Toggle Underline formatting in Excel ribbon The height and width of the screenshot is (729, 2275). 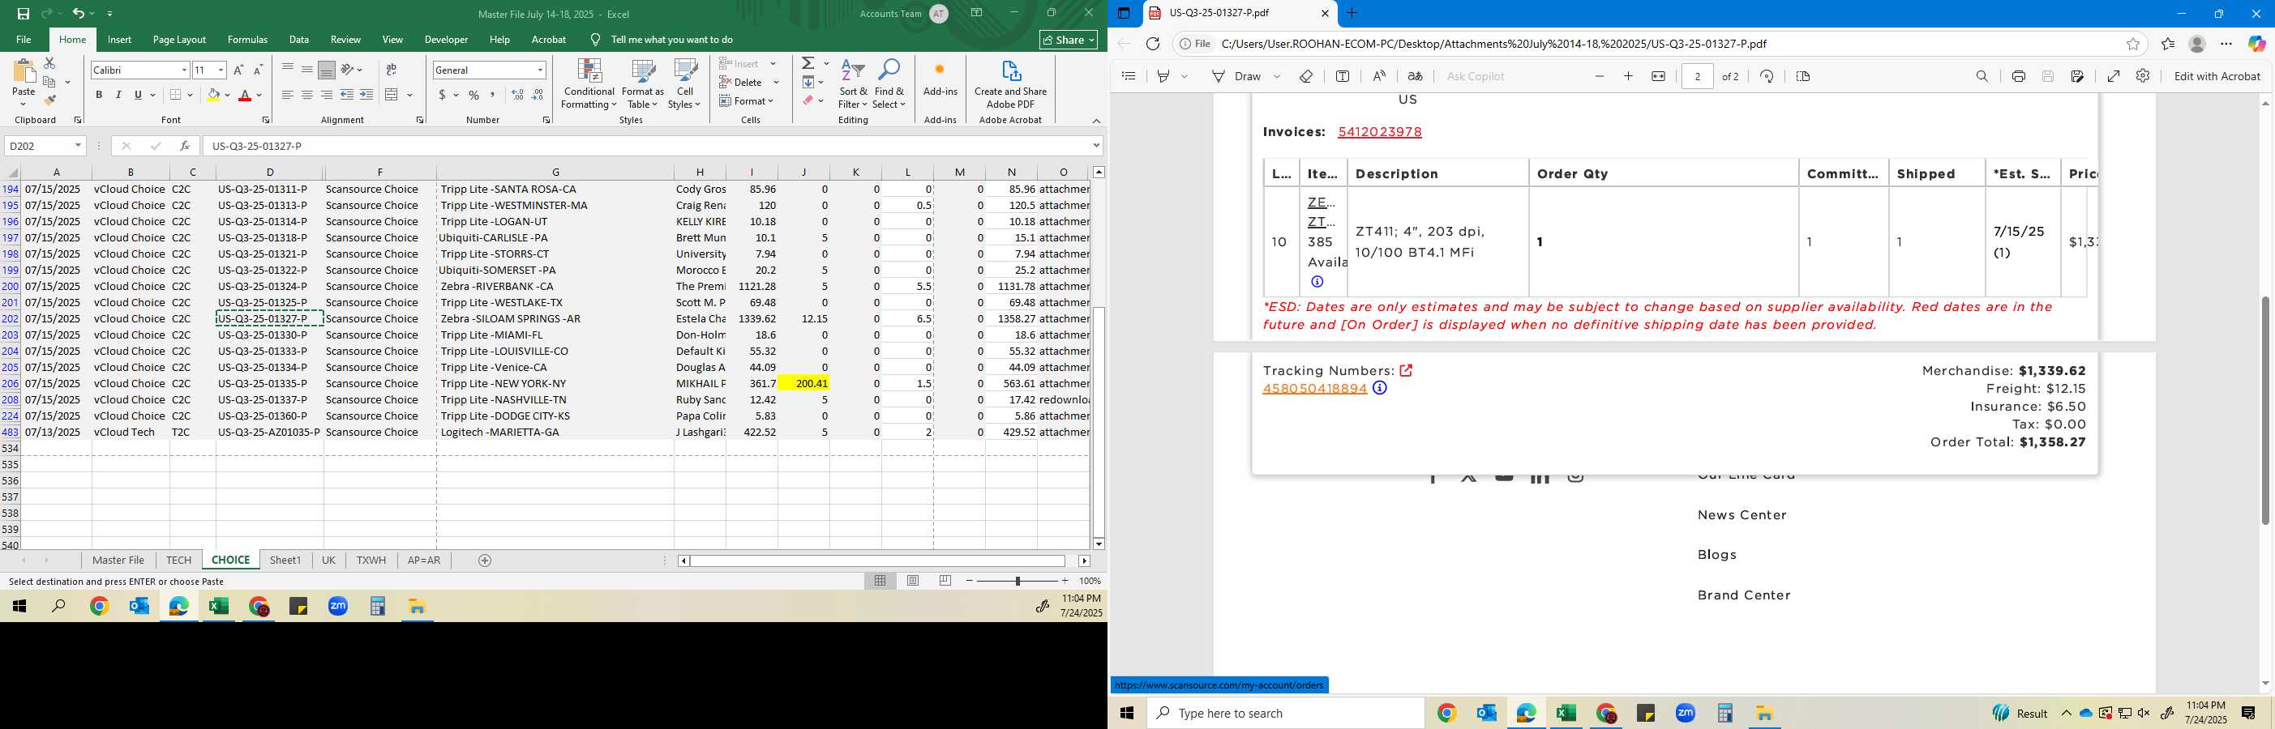138,96
